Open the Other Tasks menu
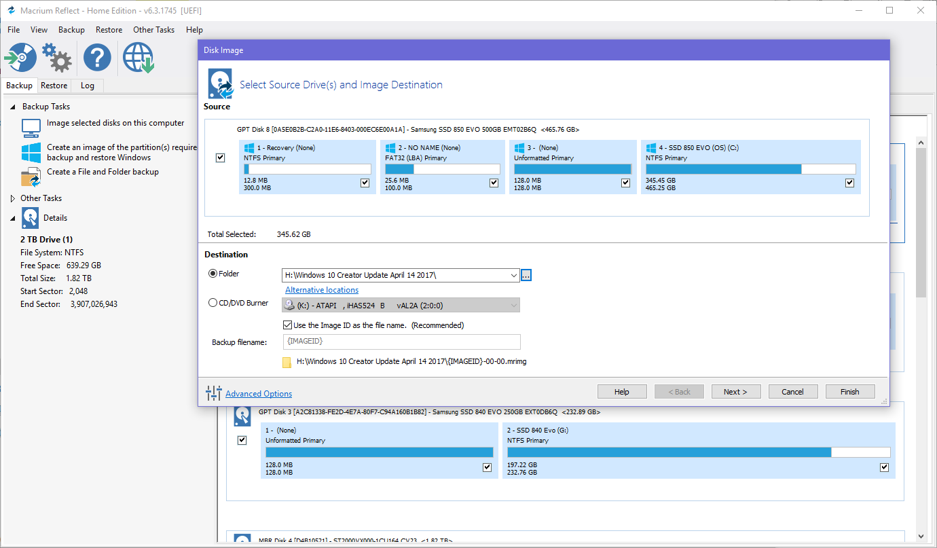 pos(153,30)
